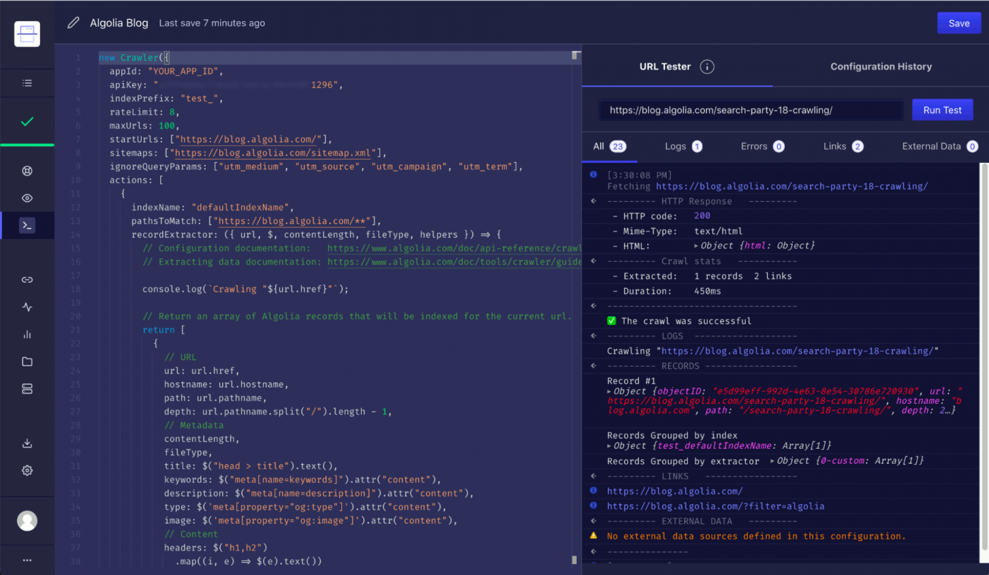Click the HTTP code 200 value

[x=702, y=216]
